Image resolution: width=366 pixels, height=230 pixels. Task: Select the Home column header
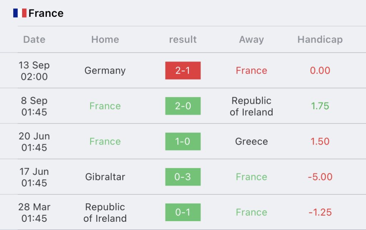[x=105, y=39]
